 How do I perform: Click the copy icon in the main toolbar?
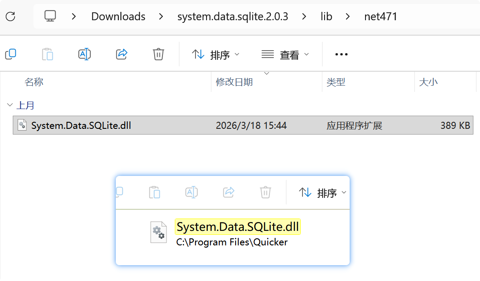pos(11,54)
